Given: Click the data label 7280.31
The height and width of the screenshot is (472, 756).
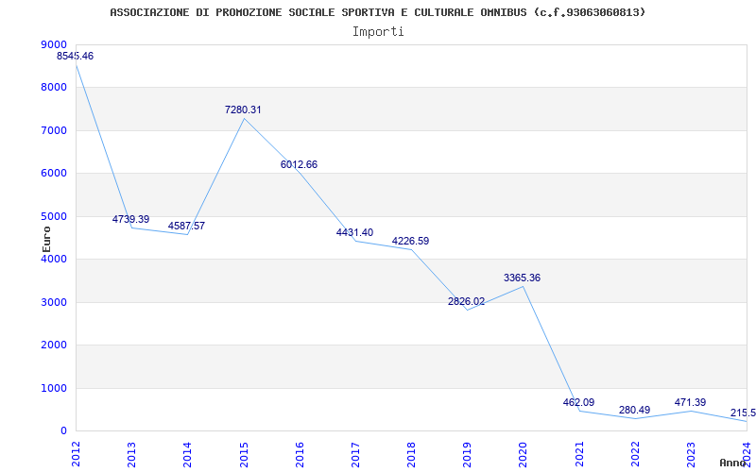Looking at the screenshot, I should 243,110.
